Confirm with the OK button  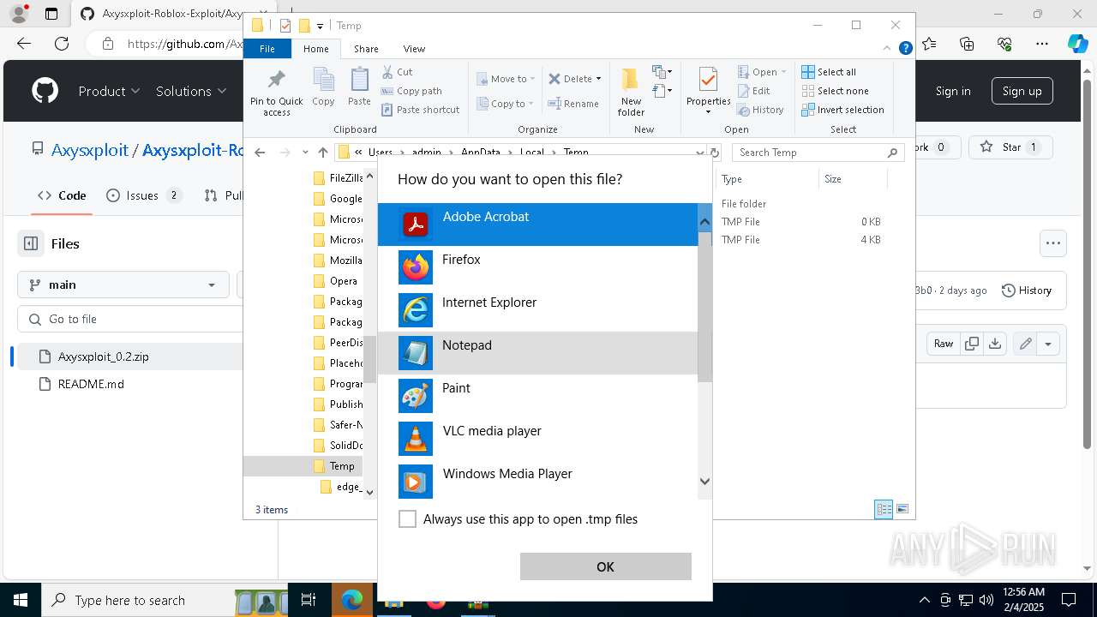pos(605,566)
